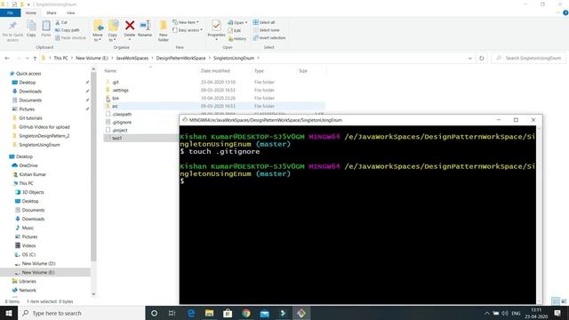Click the taskbar search box
The image size is (569, 320).
coord(81,313)
